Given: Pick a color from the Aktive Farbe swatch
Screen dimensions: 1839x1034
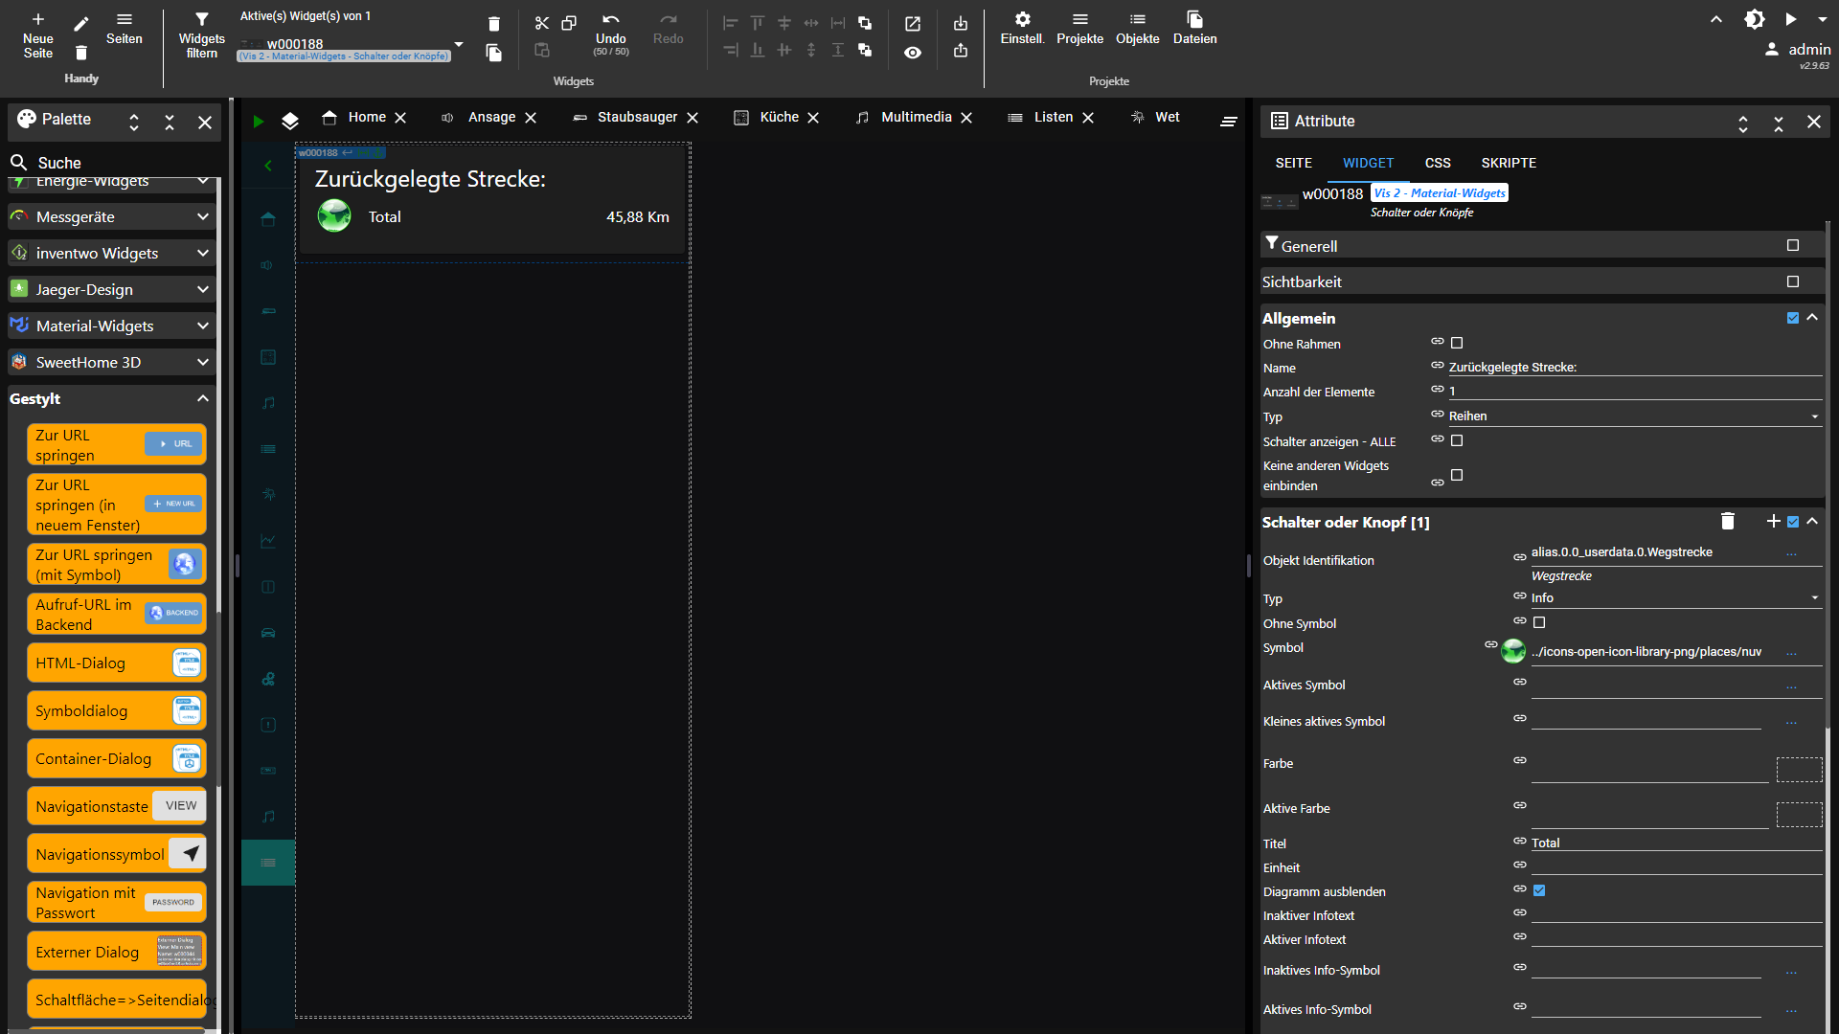Looking at the screenshot, I should [1799, 814].
